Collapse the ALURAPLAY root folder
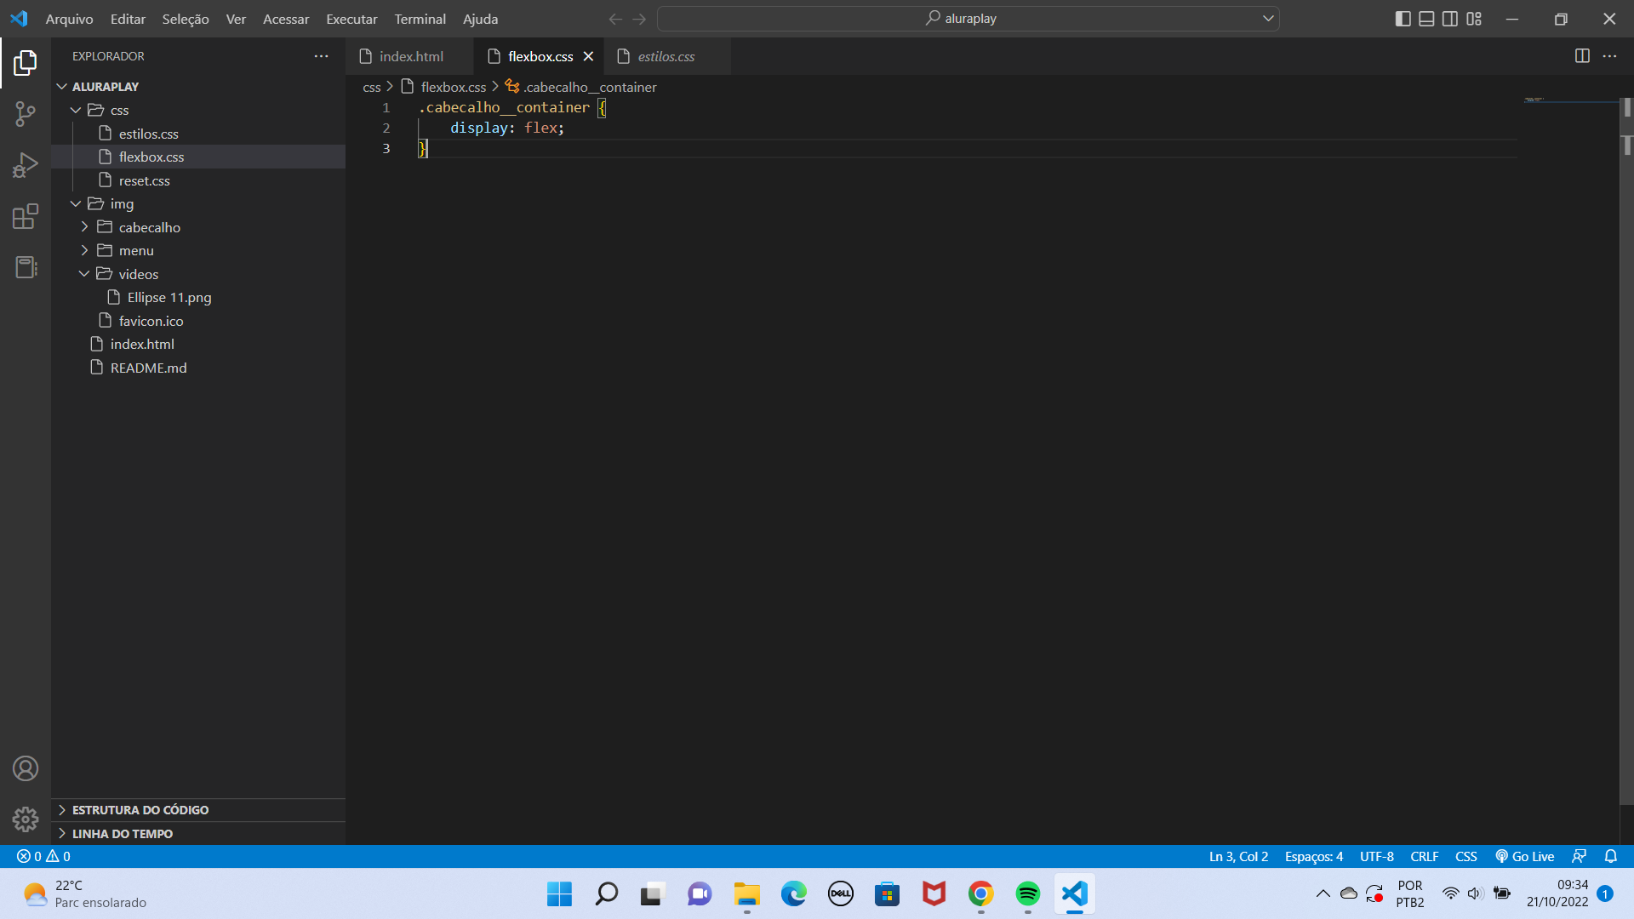 (198, 87)
